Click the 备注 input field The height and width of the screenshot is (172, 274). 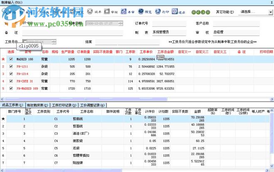click(72, 32)
